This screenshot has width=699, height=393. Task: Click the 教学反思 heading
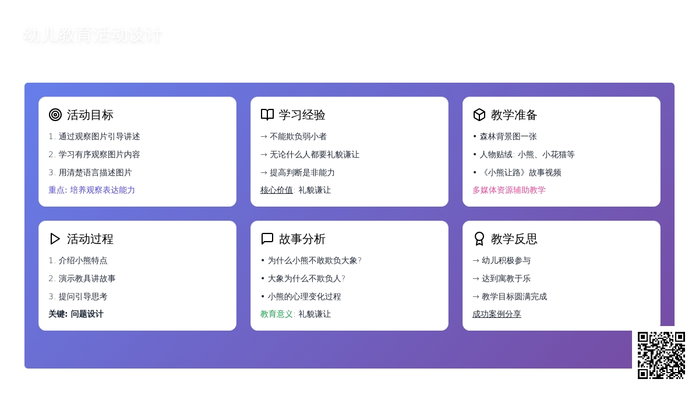click(x=514, y=239)
